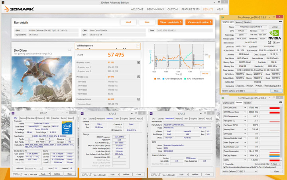
Task: Click the GPU-Z Sensors scrollbar
Action: 281,133
